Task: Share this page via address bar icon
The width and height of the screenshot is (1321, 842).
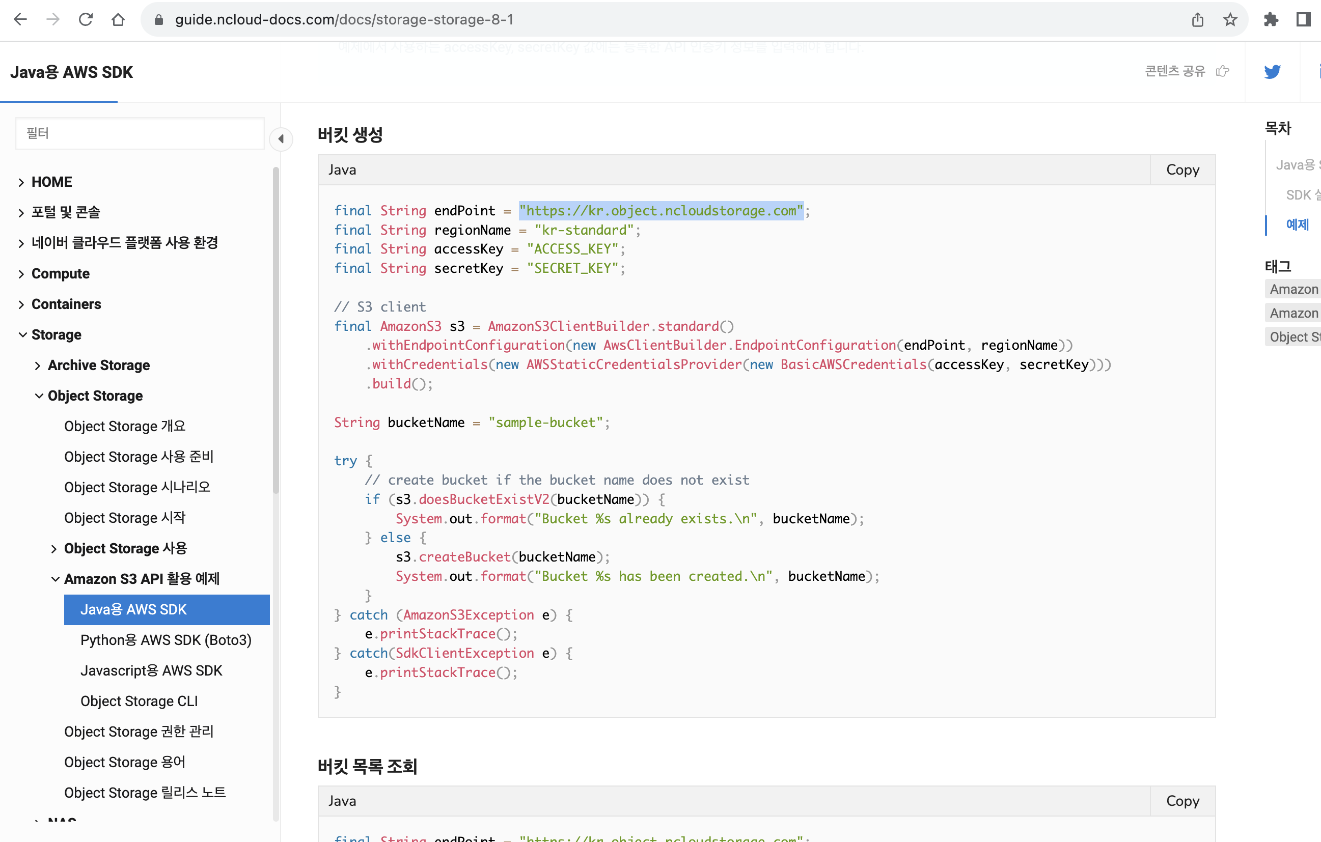Action: [1198, 20]
